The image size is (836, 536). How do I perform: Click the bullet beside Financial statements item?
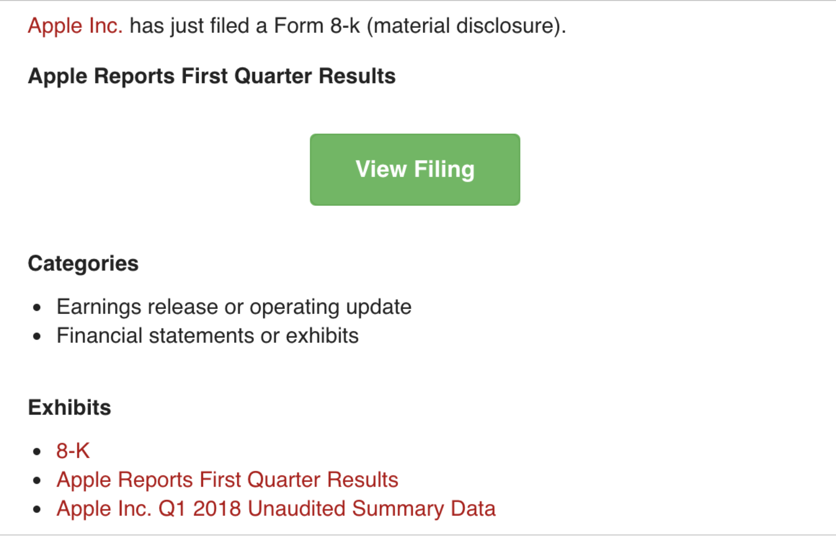point(37,336)
